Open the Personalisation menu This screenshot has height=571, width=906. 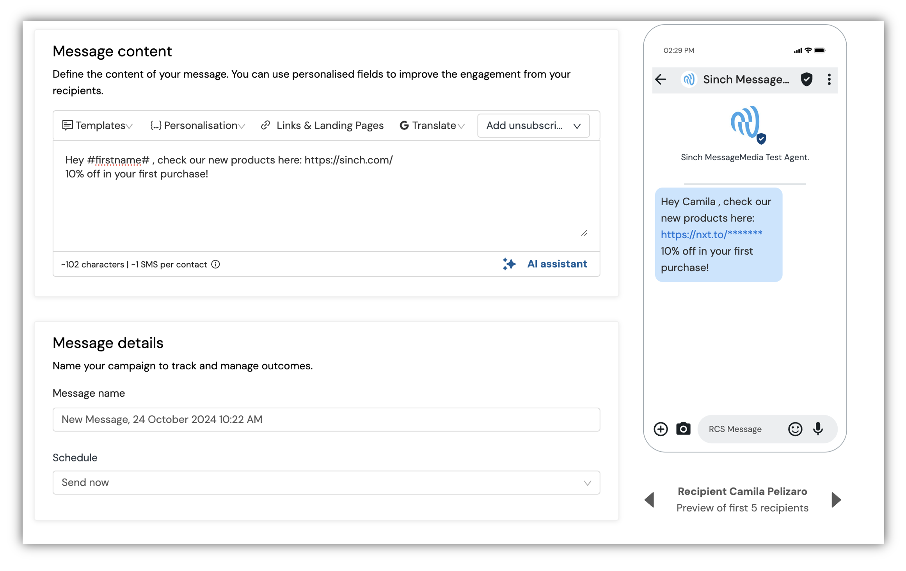pos(197,126)
